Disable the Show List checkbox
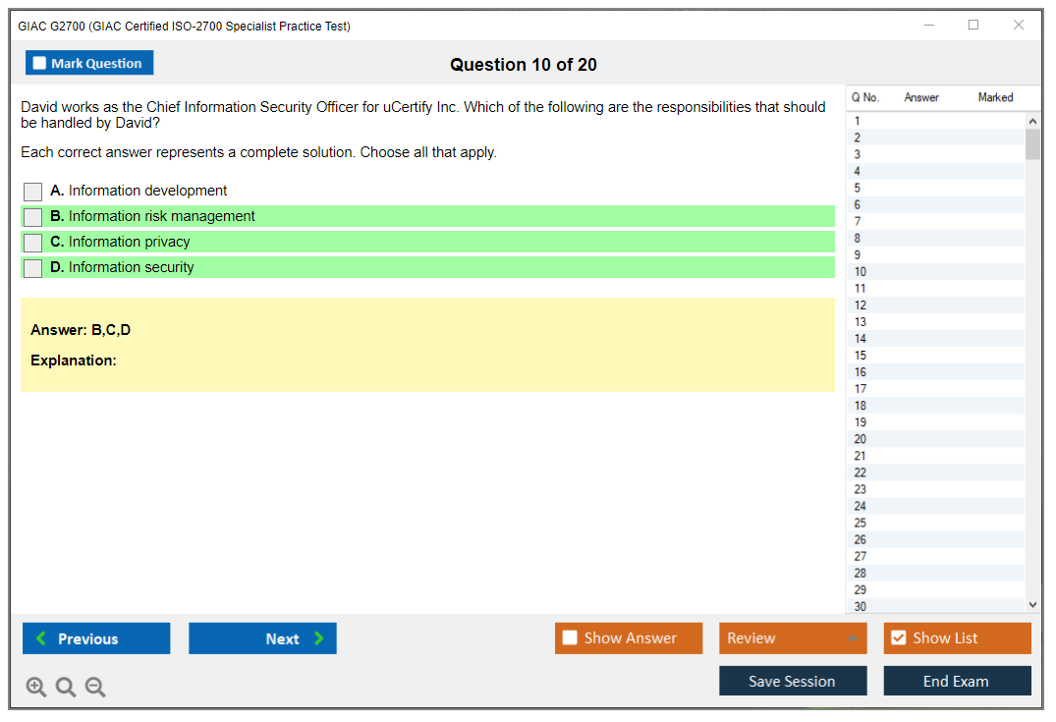 pyautogui.click(x=898, y=638)
